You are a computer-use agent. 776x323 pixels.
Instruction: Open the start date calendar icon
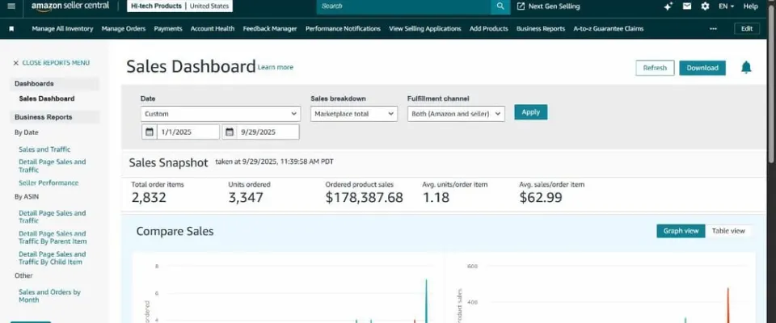(x=150, y=132)
